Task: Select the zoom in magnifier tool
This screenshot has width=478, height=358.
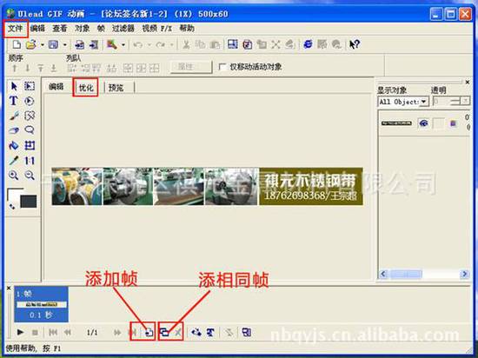Action: [x=13, y=175]
